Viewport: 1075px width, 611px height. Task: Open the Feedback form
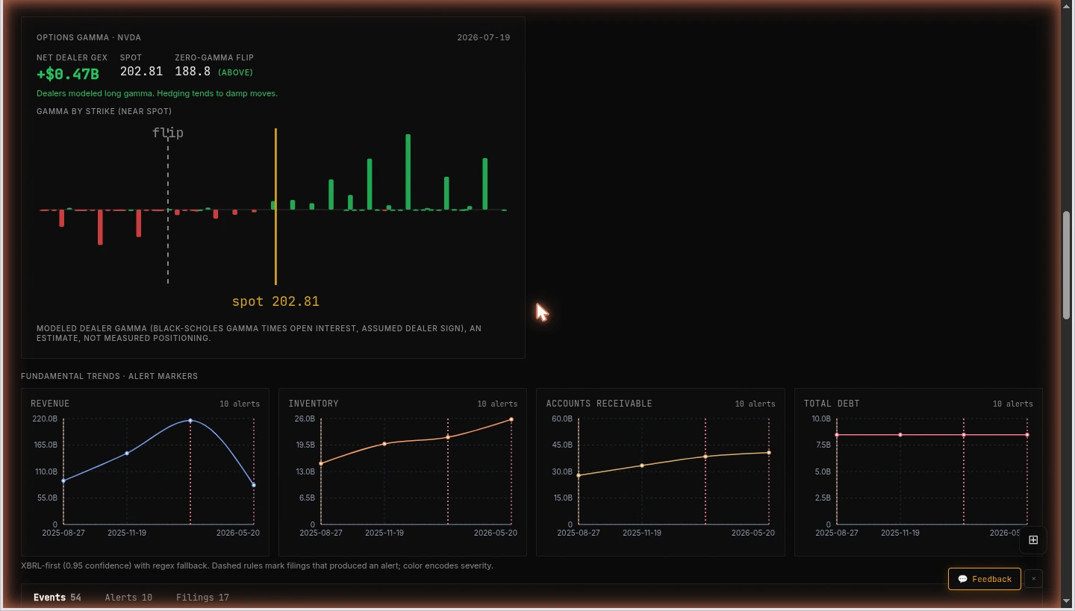[x=985, y=579]
